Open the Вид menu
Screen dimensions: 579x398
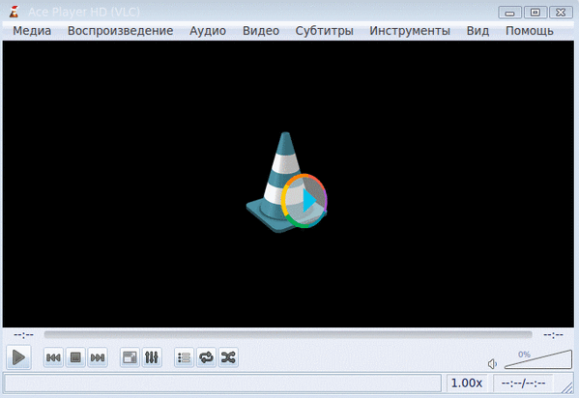(x=478, y=31)
